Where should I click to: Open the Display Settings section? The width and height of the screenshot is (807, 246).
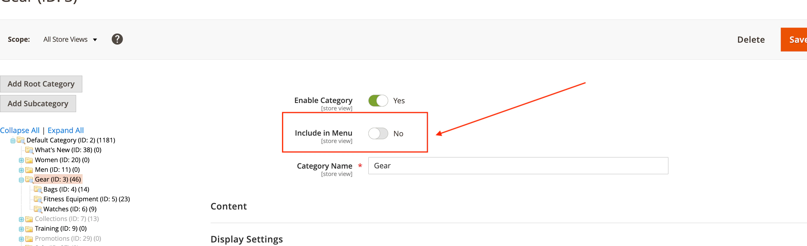[x=247, y=239]
